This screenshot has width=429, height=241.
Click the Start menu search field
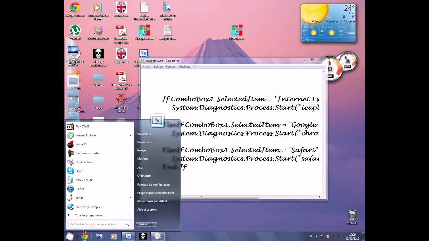click(99, 224)
